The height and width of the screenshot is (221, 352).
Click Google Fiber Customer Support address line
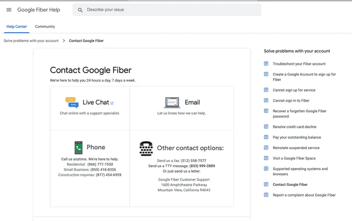click(x=184, y=180)
